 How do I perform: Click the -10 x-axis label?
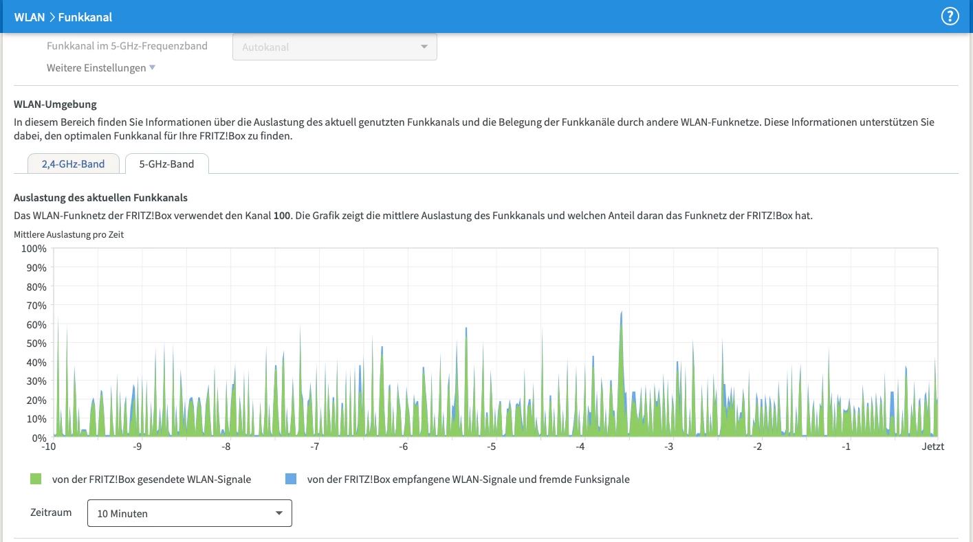pyautogui.click(x=49, y=447)
